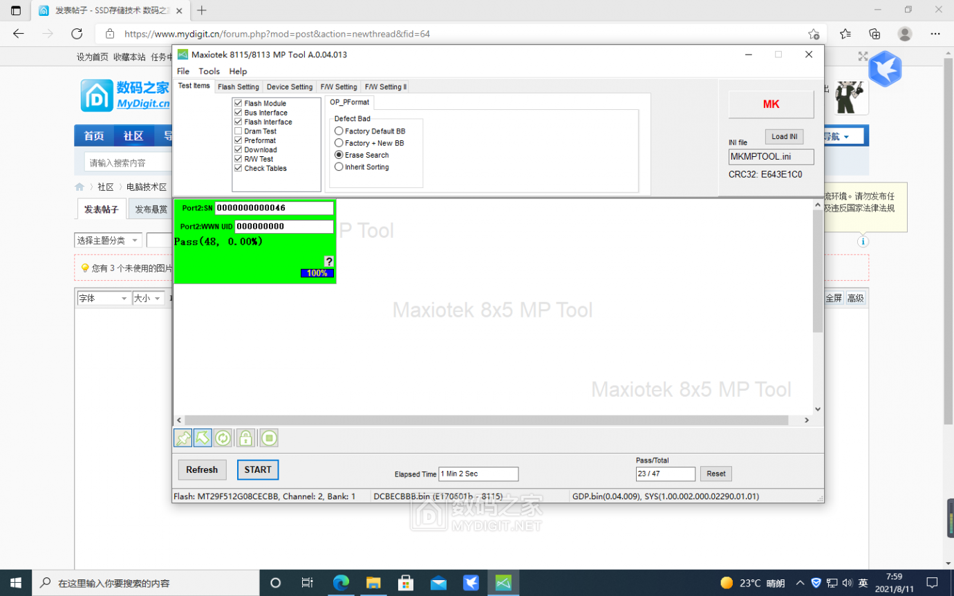Viewport: 954px width, 596px height.
Task: Click the green pushpin toolbar icon
Action: 183,438
